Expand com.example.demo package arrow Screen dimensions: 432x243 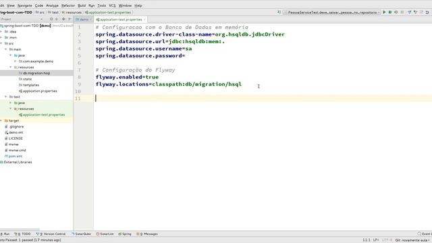[16, 61]
